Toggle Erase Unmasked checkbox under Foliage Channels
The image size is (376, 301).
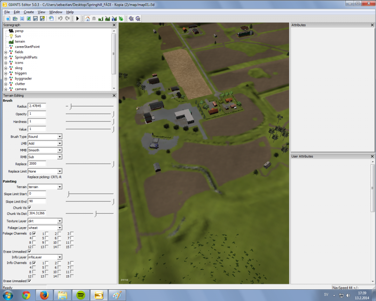[x=29, y=251]
